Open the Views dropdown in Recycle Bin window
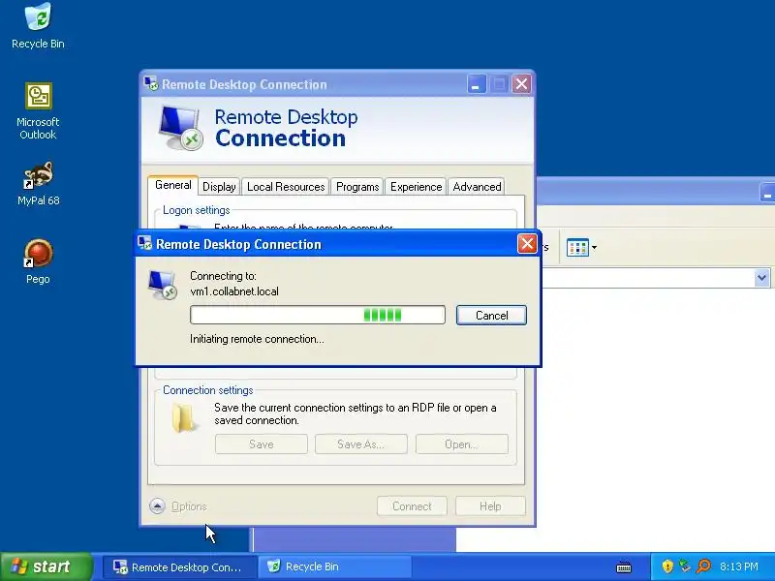The image size is (775, 581). [x=582, y=247]
